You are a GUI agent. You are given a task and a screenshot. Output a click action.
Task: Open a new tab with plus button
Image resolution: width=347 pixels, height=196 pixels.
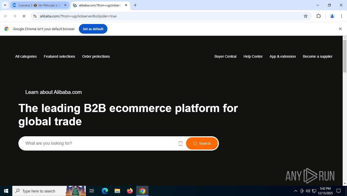pyautogui.click(x=135, y=5)
